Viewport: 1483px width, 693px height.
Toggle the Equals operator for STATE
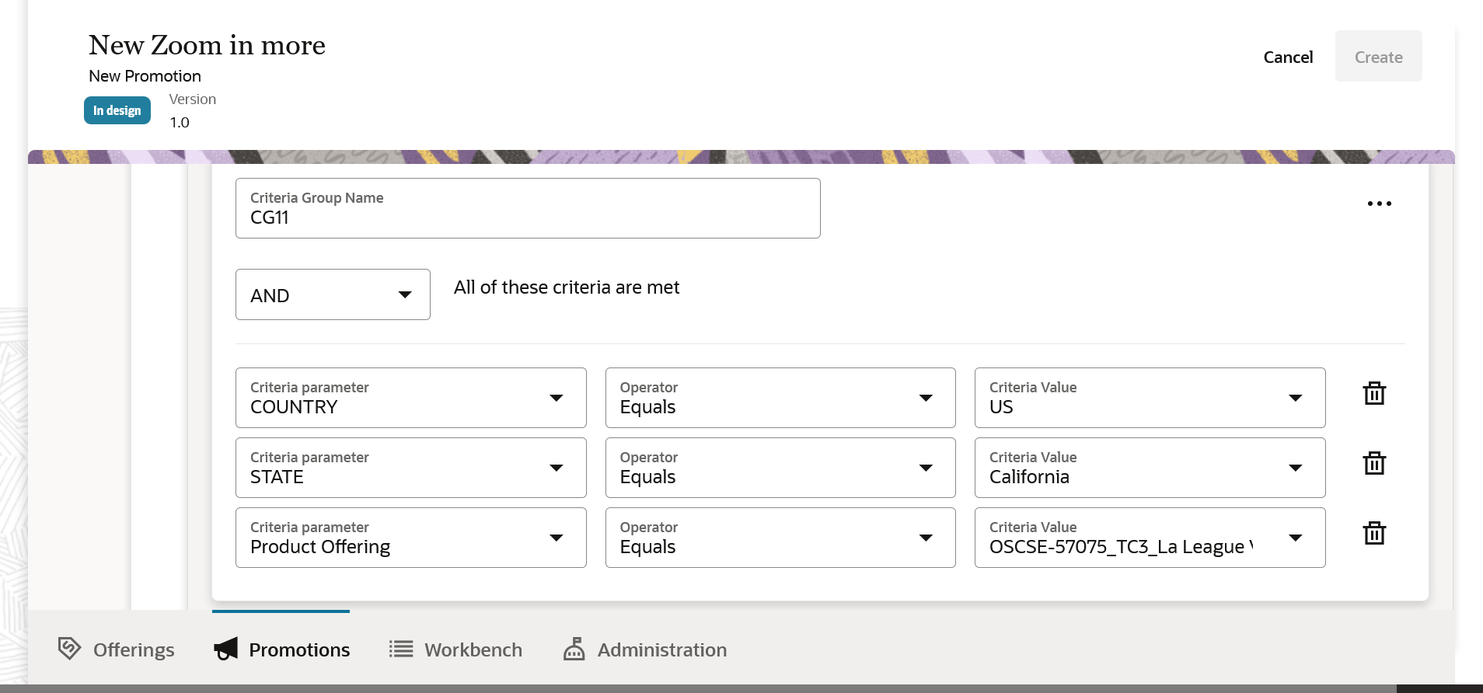pyautogui.click(x=780, y=468)
